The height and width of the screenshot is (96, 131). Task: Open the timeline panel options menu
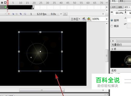pyautogui.click(x=107, y=3)
